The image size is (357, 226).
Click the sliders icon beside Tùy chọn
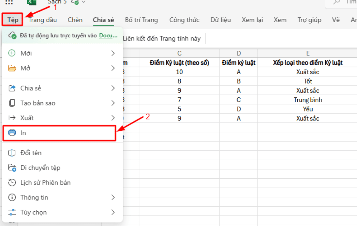point(12,212)
